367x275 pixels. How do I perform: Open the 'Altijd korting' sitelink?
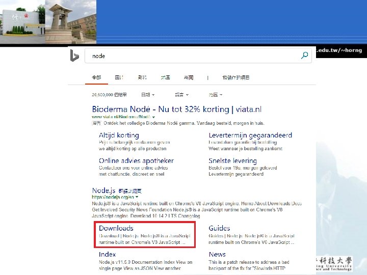(119, 135)
